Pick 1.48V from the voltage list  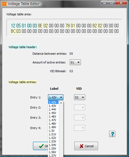click(x=53, y=124)
